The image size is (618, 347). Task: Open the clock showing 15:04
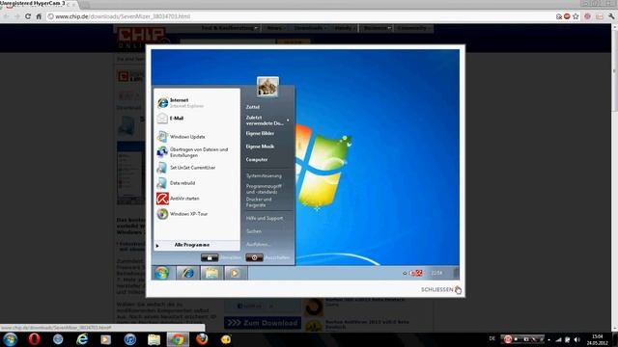click(597, 340)
